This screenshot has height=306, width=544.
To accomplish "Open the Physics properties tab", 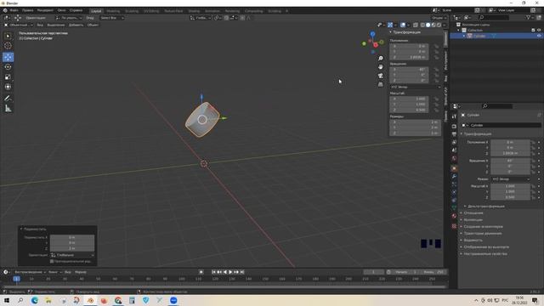I will (454, 192).
